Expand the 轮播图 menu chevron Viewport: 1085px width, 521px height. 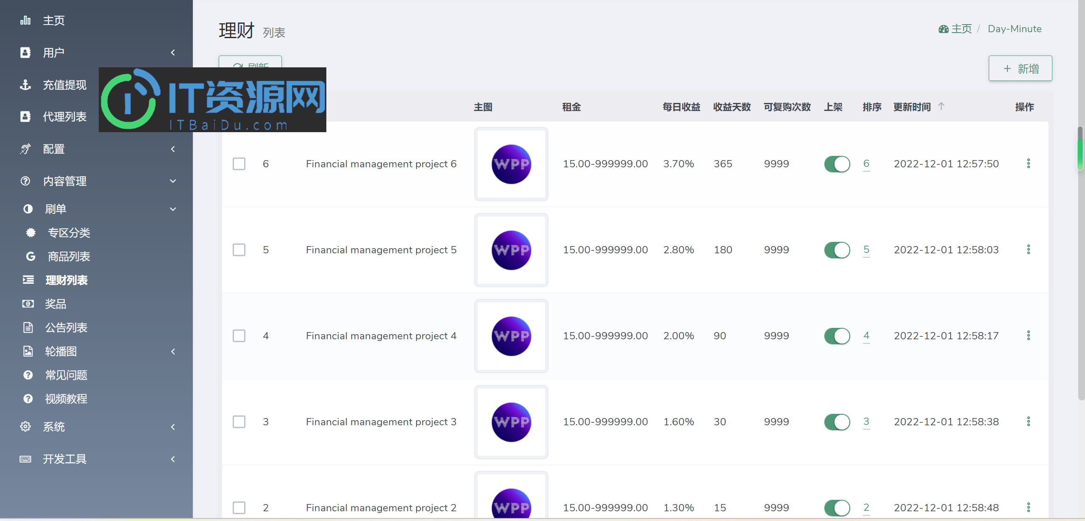tap(173, 351)
